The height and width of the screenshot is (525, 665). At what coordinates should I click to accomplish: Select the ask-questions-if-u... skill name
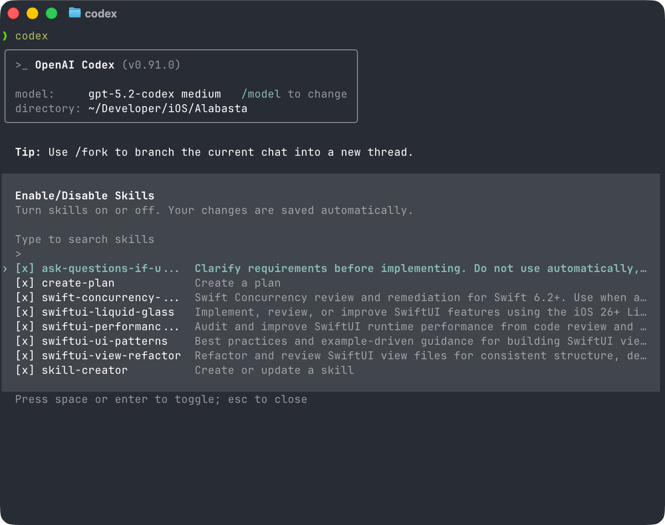[111, 269]
